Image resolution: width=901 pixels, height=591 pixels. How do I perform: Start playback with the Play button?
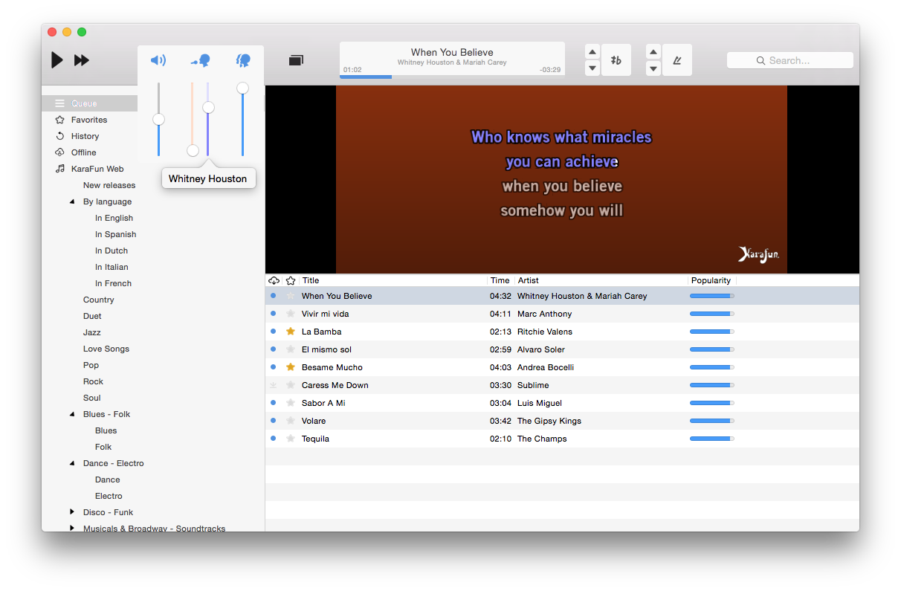point(57,60)
